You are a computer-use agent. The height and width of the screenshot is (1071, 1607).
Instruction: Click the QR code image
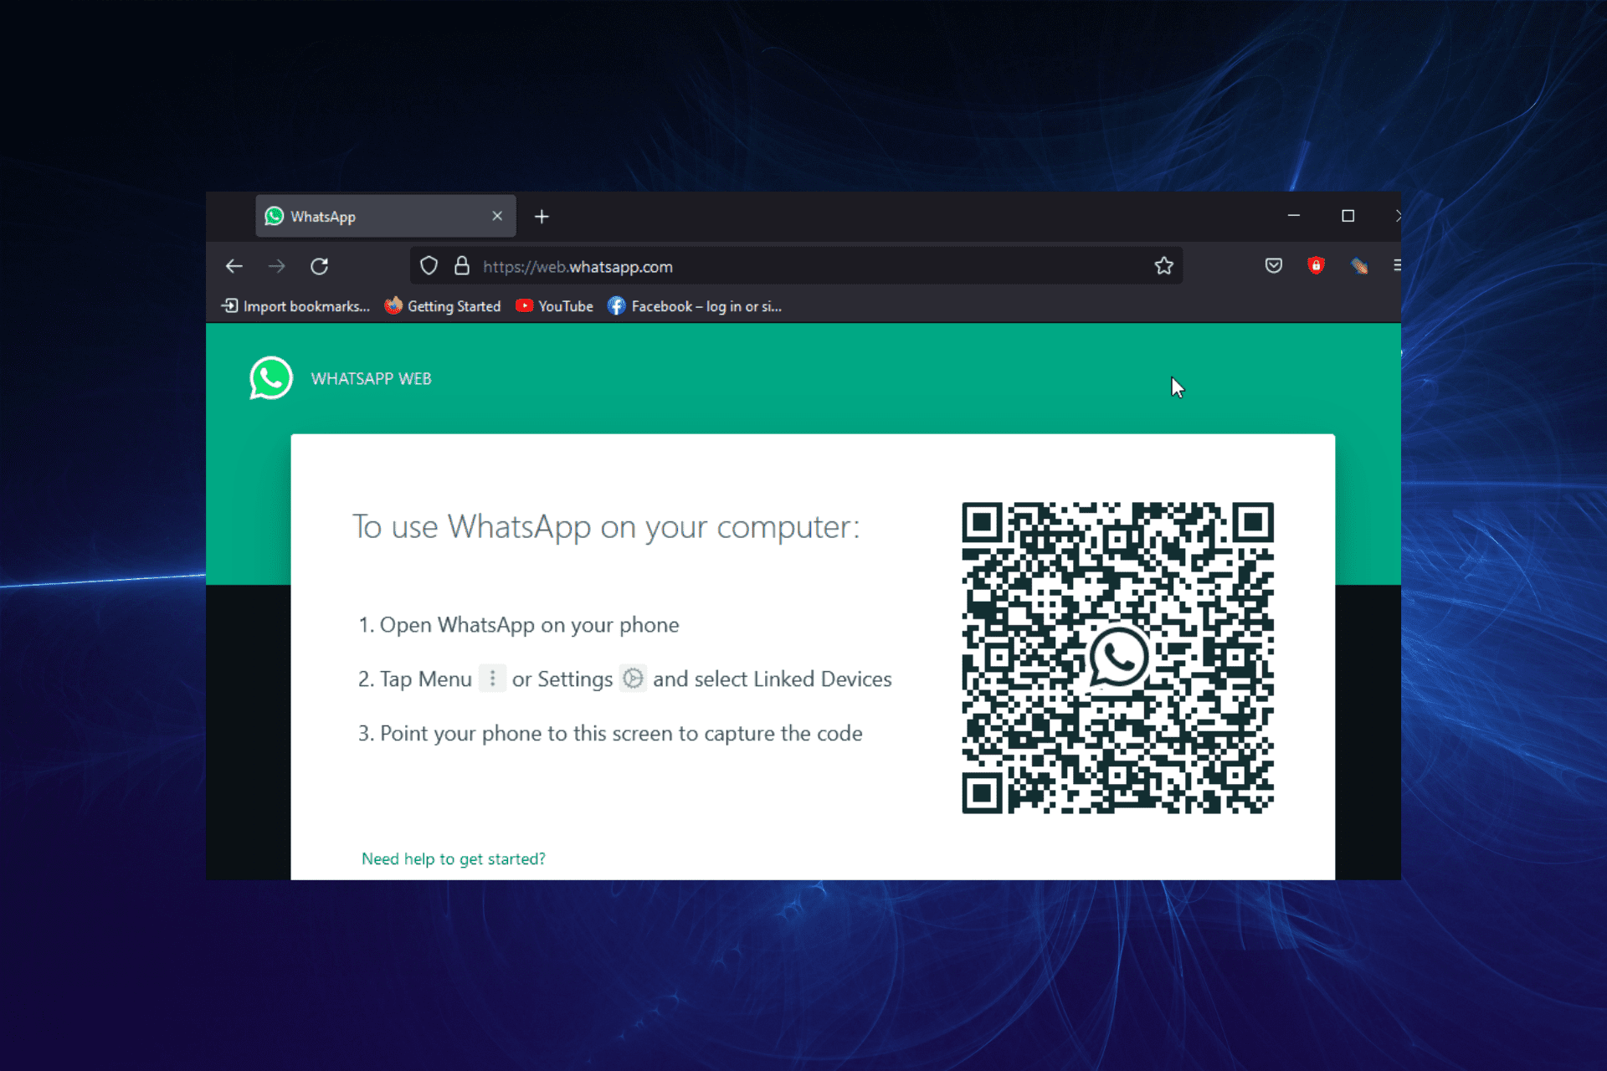coord(1117,658)
